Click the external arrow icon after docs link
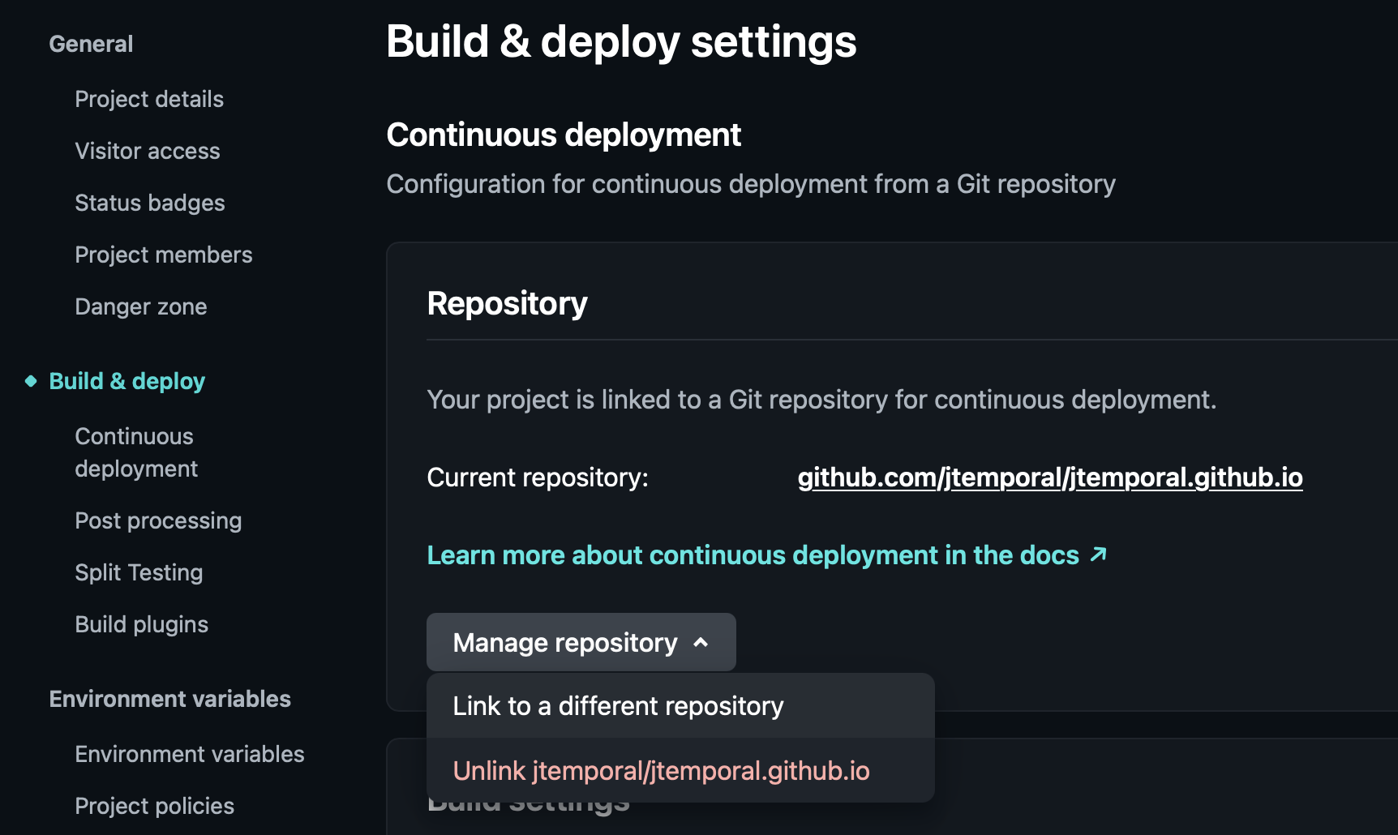The image size is (1398, 835). 1098,555
